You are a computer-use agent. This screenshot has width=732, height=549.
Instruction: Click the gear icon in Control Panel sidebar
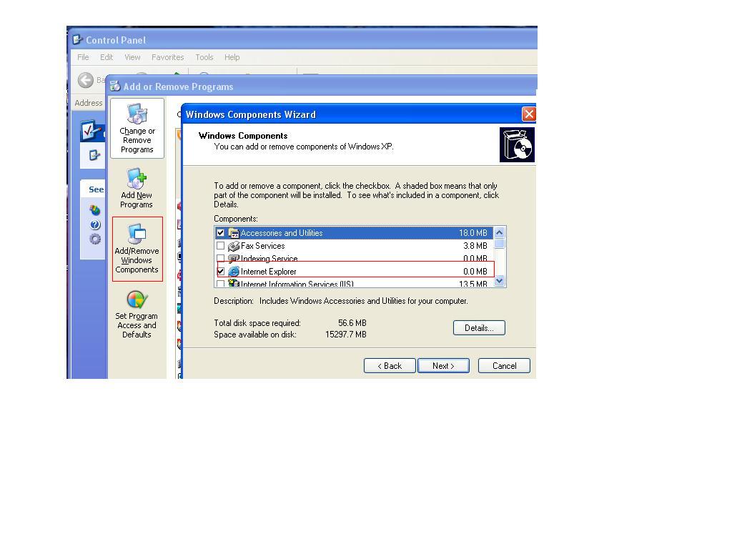pos(95,239)
